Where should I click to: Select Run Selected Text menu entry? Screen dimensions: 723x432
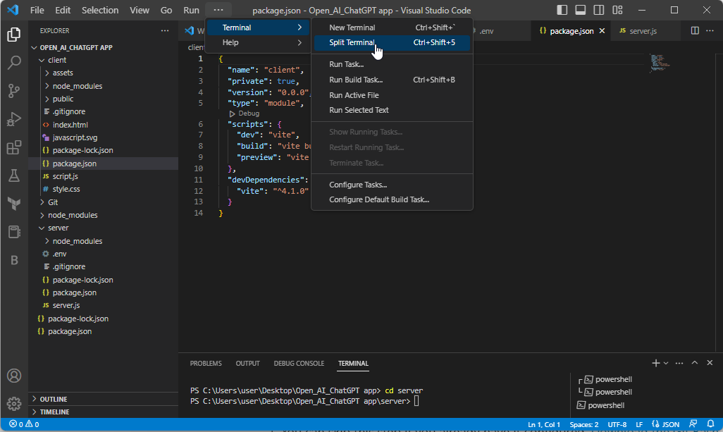[x=392, y=110]
